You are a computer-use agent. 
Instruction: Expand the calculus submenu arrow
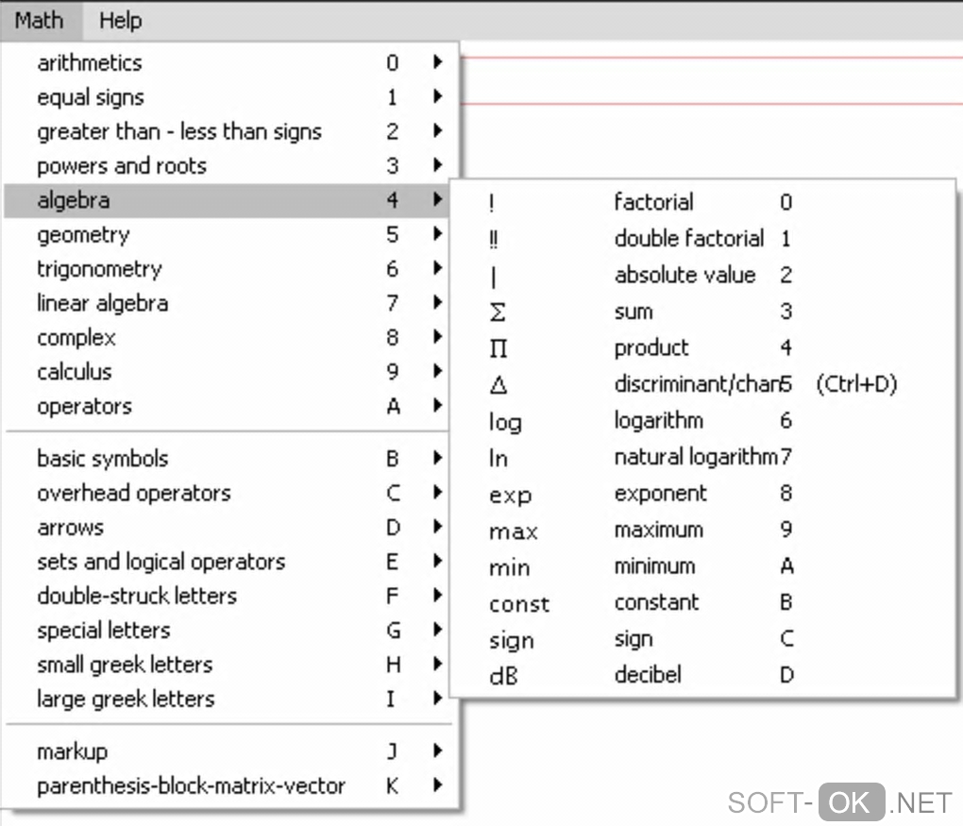coord(438,372)
